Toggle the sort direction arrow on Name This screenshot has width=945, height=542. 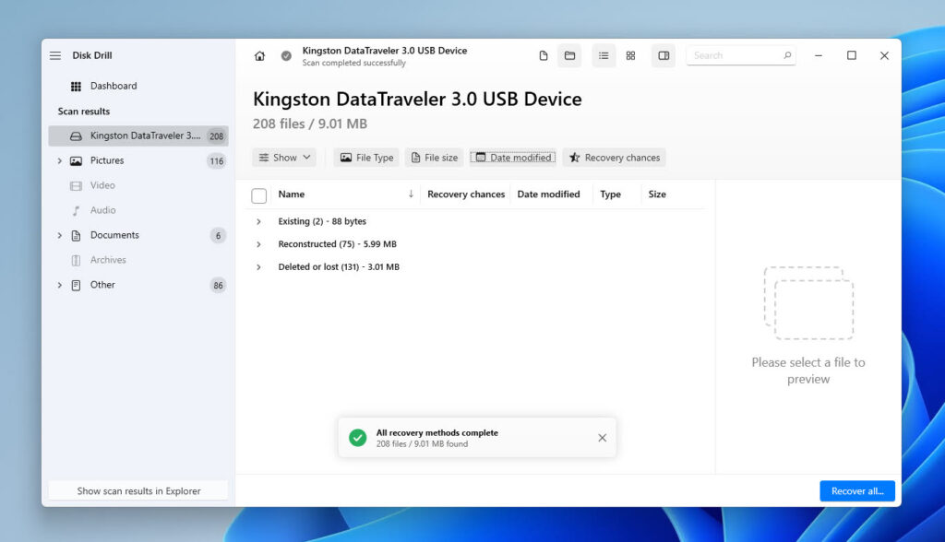(409, 194)
